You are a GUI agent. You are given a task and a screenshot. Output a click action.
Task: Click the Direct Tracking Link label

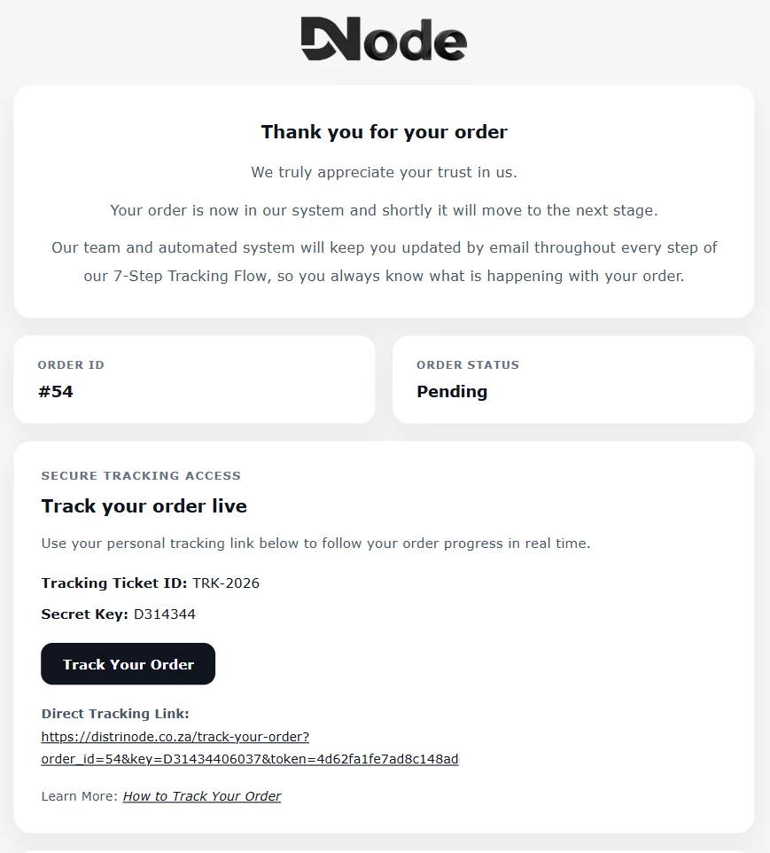click(115, 714)
